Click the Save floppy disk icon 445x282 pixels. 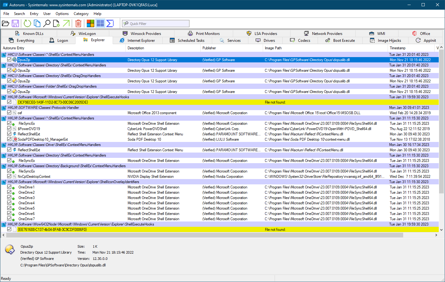15,23
